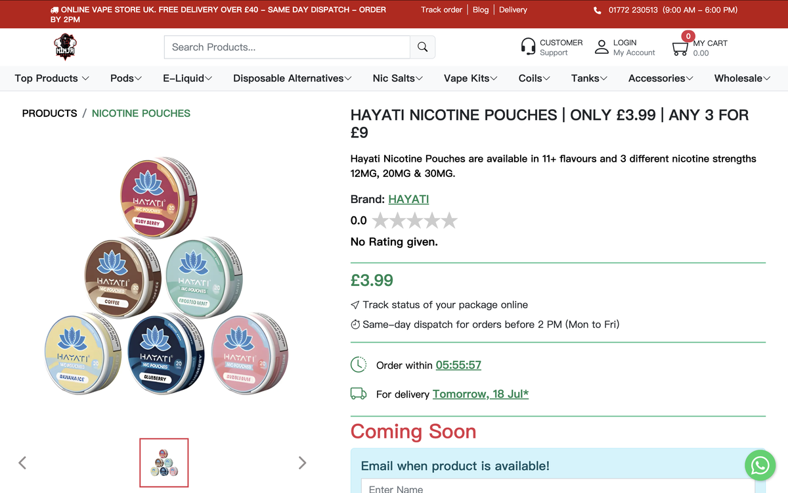Expand the Tanks menu

point(589,78)
